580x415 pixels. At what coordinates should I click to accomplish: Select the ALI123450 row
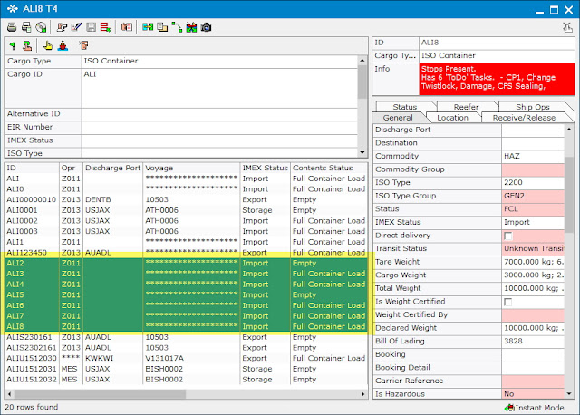tap(186, 253)
